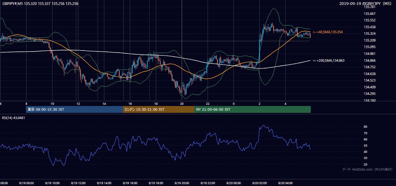Click the ロンドン 15:30-21:00 JST session bar
This screenshot has width=396, height=186.
159,109
